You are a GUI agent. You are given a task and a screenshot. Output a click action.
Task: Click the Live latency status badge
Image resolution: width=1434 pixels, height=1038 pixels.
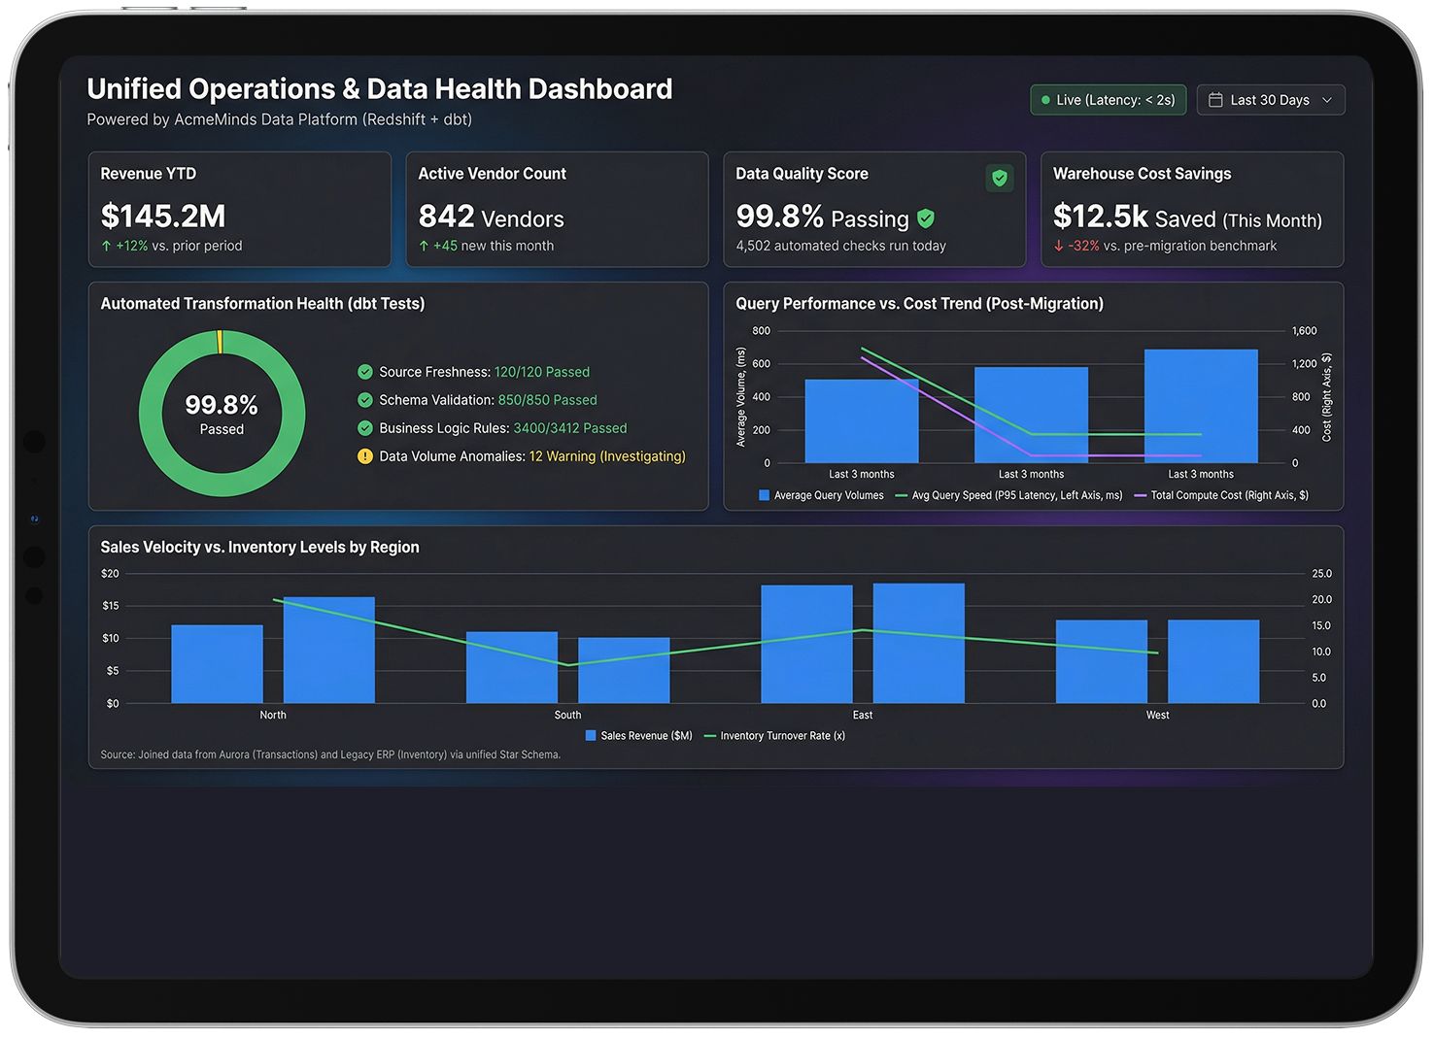click(1108, 100)
